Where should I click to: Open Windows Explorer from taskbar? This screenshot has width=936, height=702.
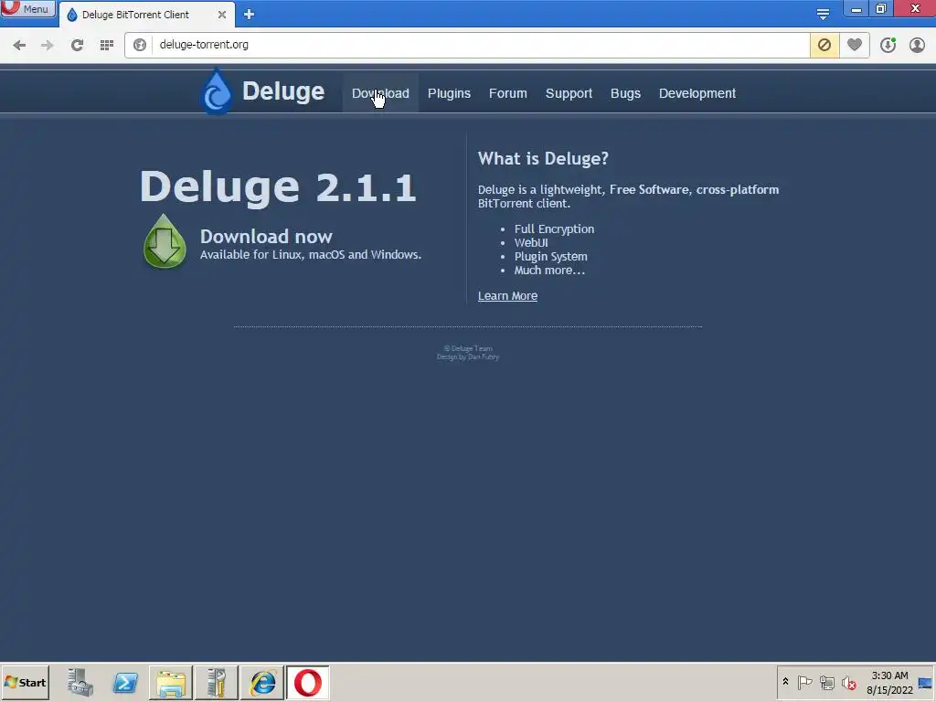pos(171,682)
